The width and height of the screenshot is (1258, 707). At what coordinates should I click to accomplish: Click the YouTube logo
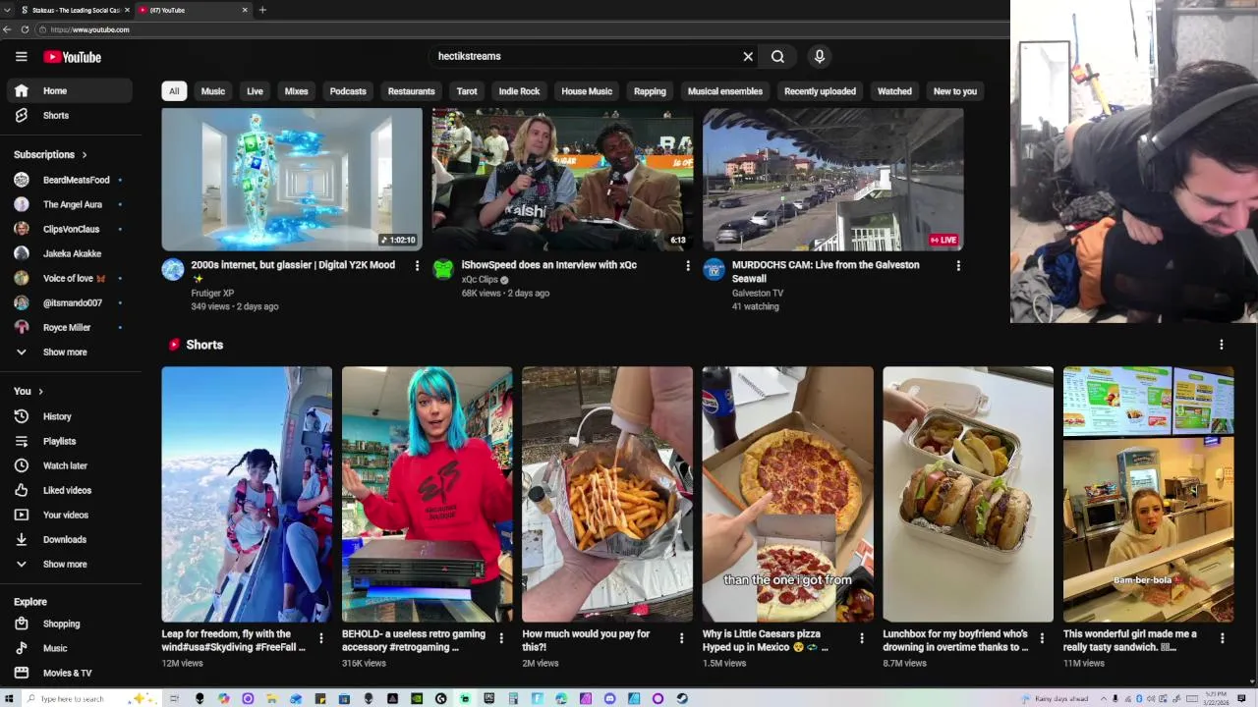72,57
